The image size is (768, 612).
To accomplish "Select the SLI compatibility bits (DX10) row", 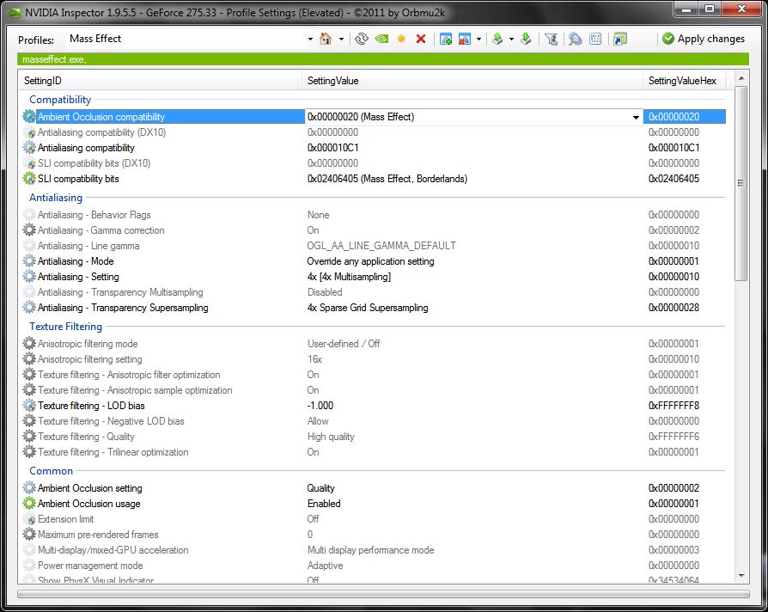I will coord(373,163).
